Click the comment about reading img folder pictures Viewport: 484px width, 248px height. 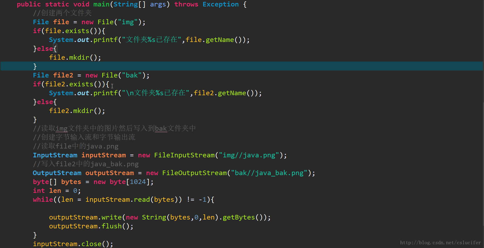114,129
